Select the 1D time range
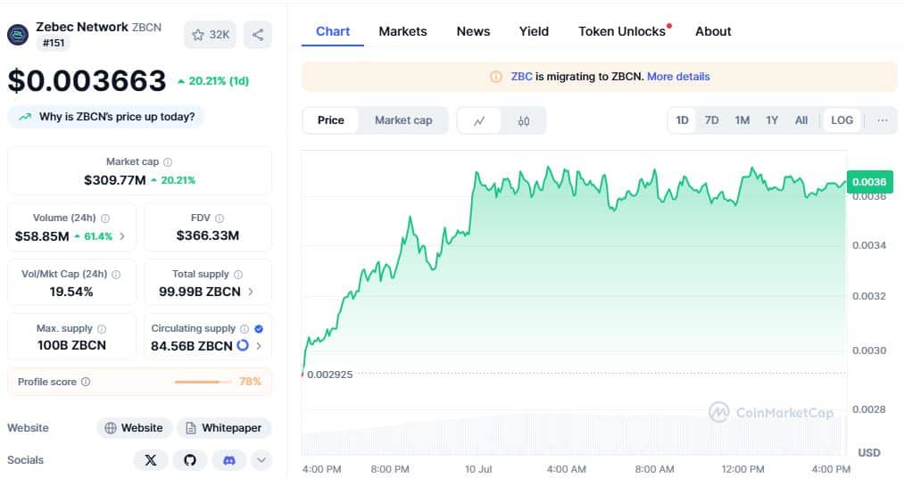The image size is (904, 478). point(682,120)
